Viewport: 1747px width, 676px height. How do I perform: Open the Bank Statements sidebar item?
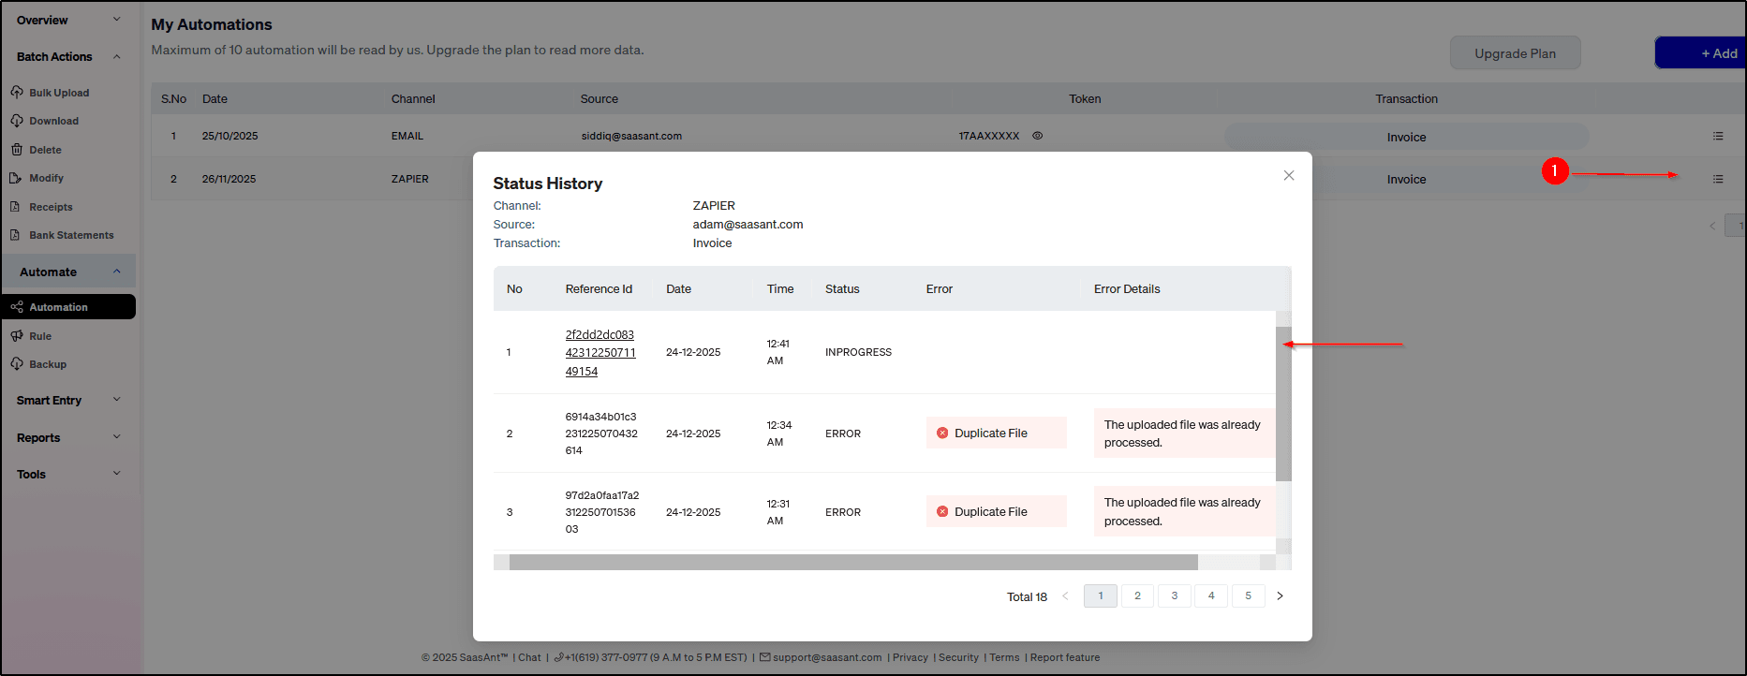click(71, 235)
